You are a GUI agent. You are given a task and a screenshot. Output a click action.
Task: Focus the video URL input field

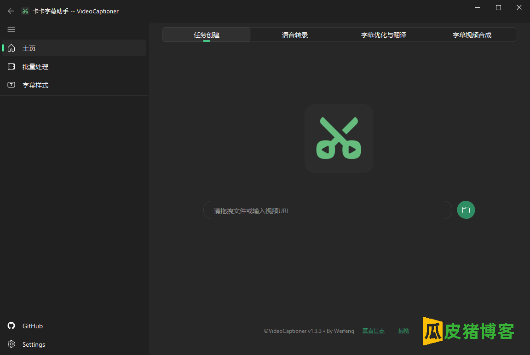click(328, 210)
